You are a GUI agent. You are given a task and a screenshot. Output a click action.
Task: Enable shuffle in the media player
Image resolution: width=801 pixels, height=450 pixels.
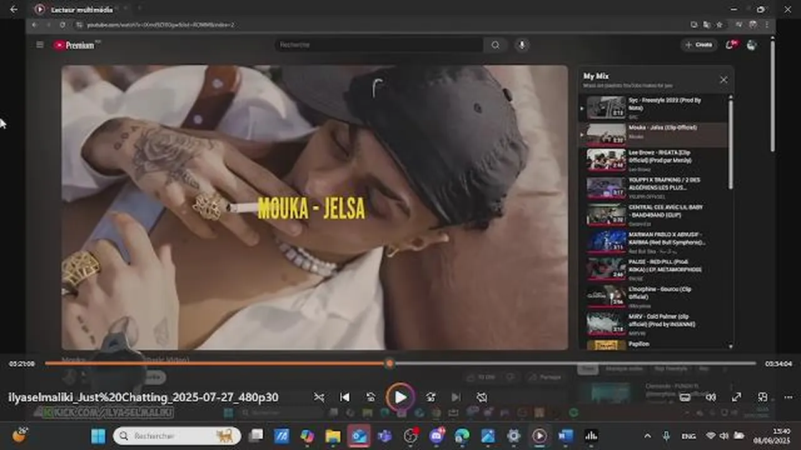(x=319, y=397)
